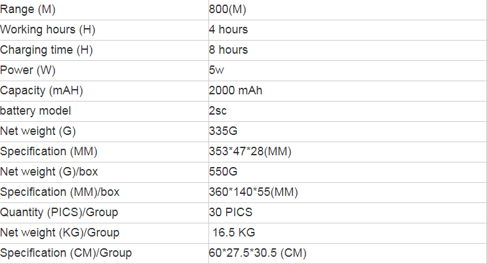Screen dimensions: 487x264
Task: Select the 30 PICS quantity value
Action: click(x=230, y=212)
